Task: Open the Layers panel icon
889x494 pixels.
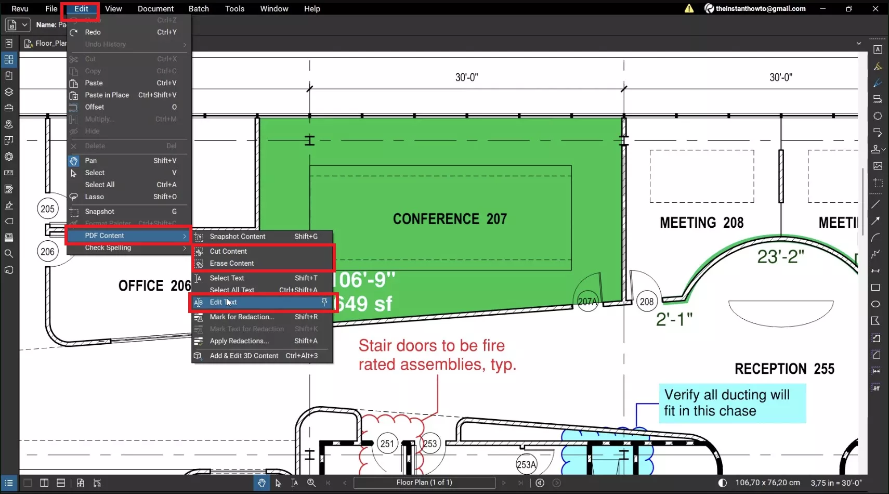Action: (9, 92)
